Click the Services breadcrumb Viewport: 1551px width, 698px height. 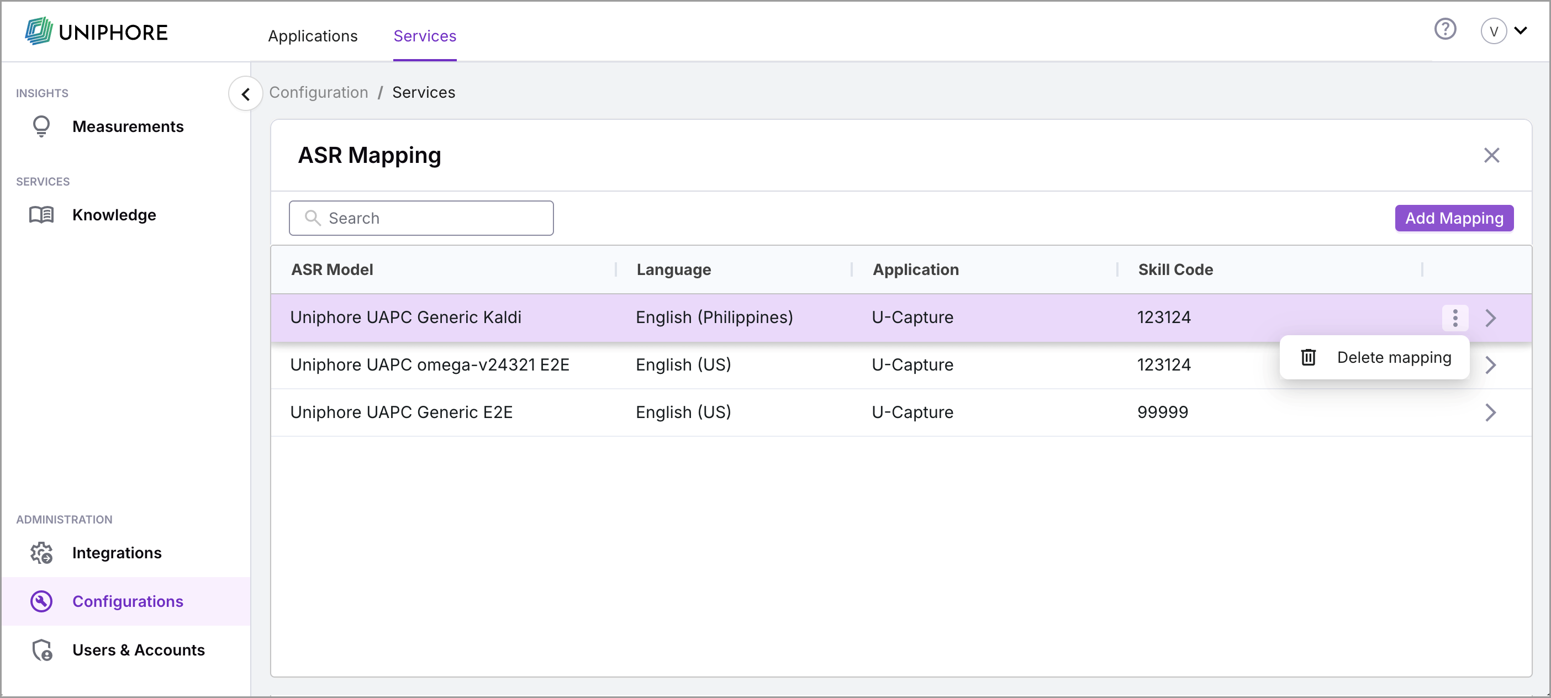[423, 92]
